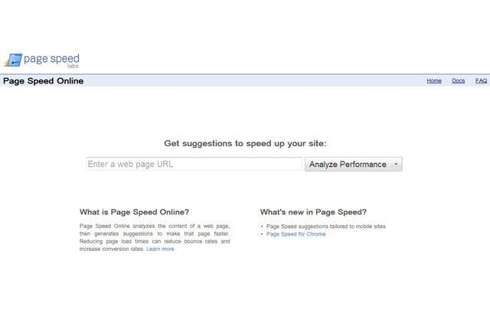Image resolution: width=490 pixels, height=326 pixels.
Task: Open the Docs link
Action: coord(458,81)
